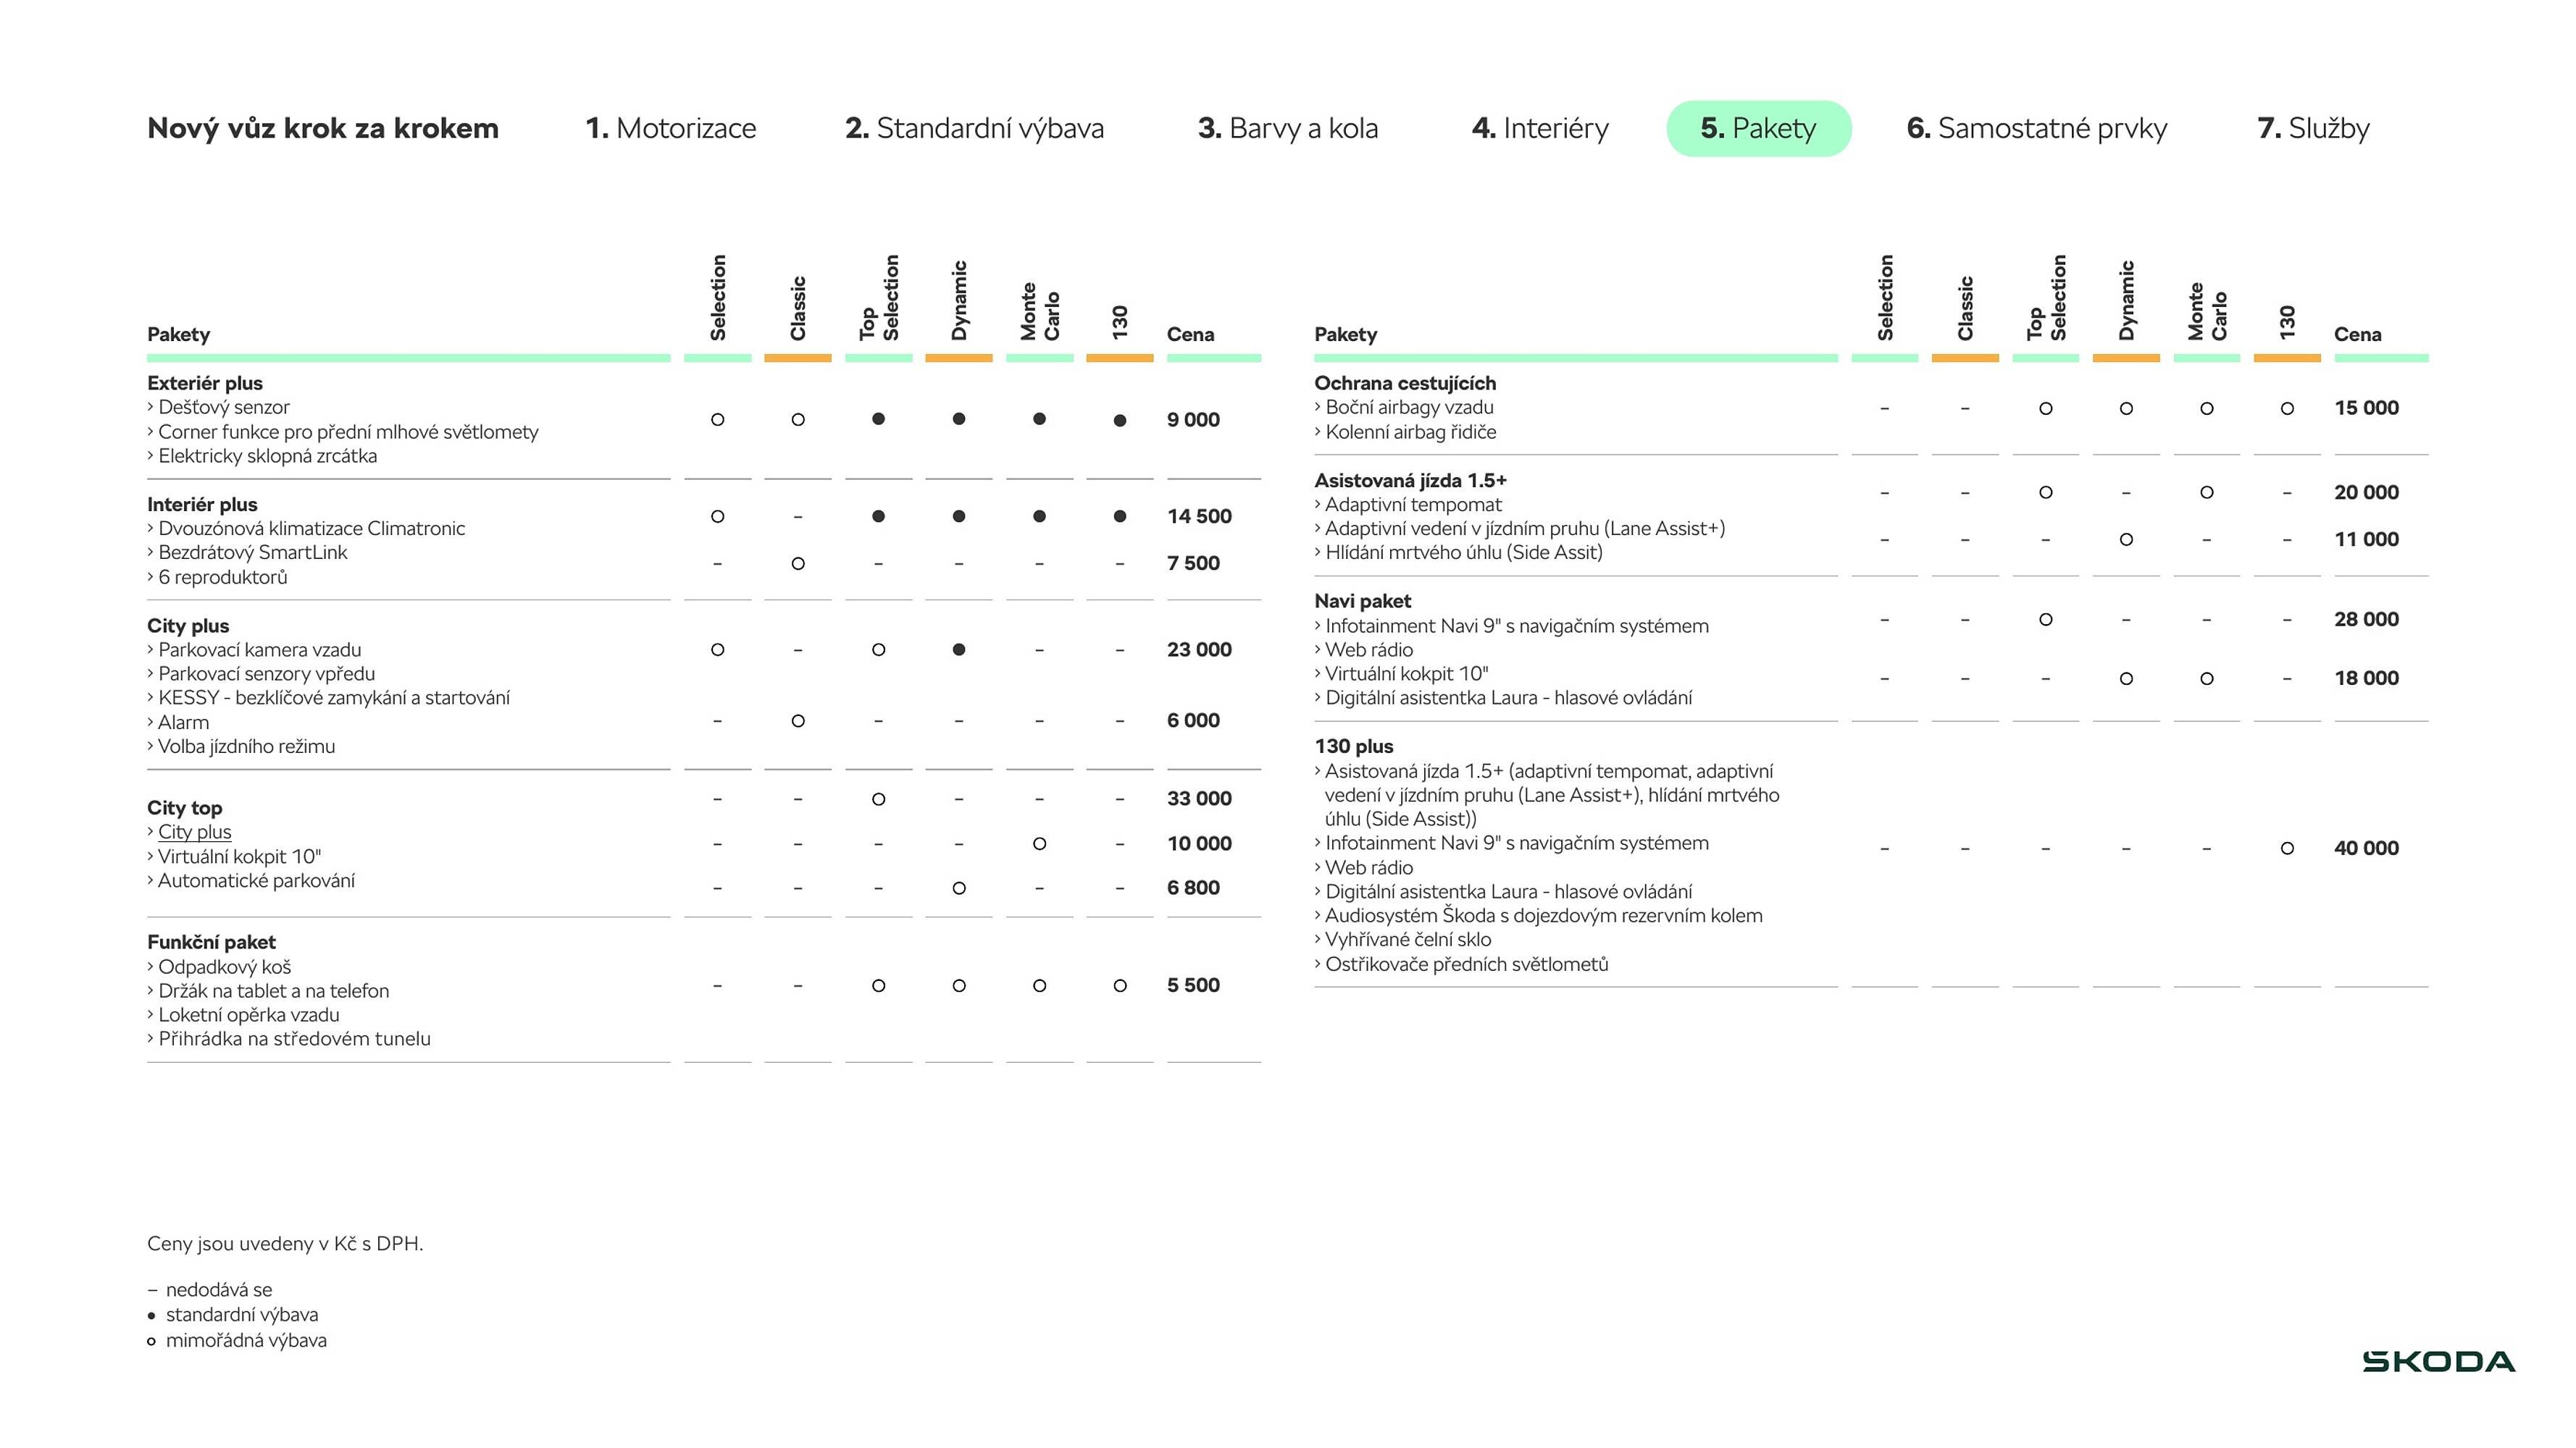Open 6. Samostatné prvky tab
The height and width of the screenshot is (1448, 2576).
pos(2036,128)
